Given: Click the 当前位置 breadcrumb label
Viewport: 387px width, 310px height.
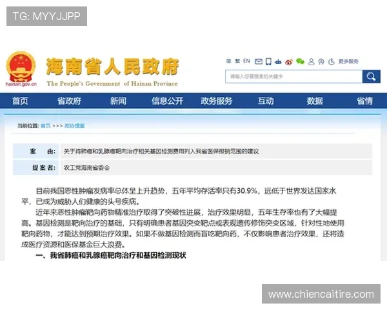Looking at the screenshot, I should (28, 126).
